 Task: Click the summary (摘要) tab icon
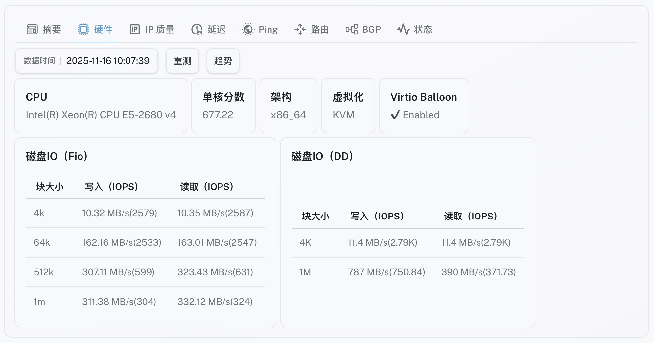pos(32,29)
